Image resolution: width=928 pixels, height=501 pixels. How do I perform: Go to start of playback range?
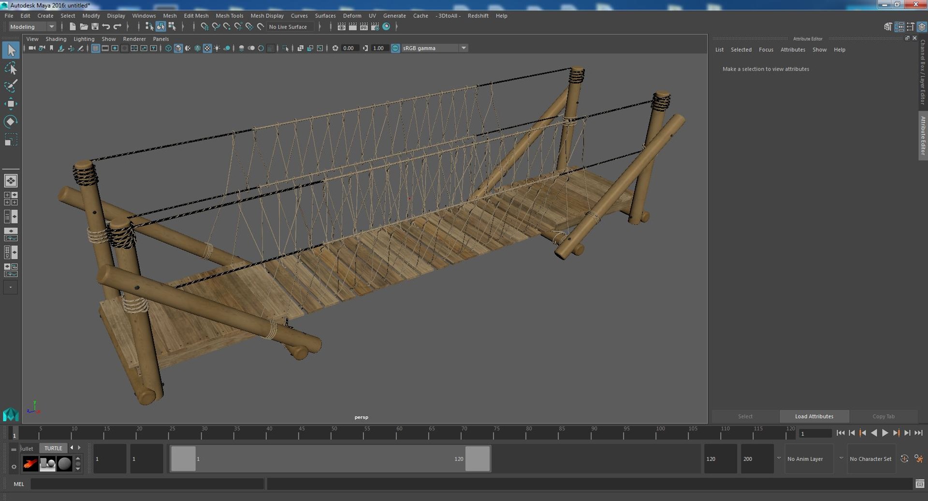coord(841,433)
